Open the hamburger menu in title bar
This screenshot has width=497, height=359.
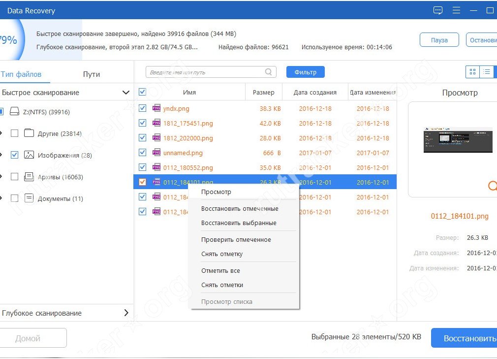[456, 10]
